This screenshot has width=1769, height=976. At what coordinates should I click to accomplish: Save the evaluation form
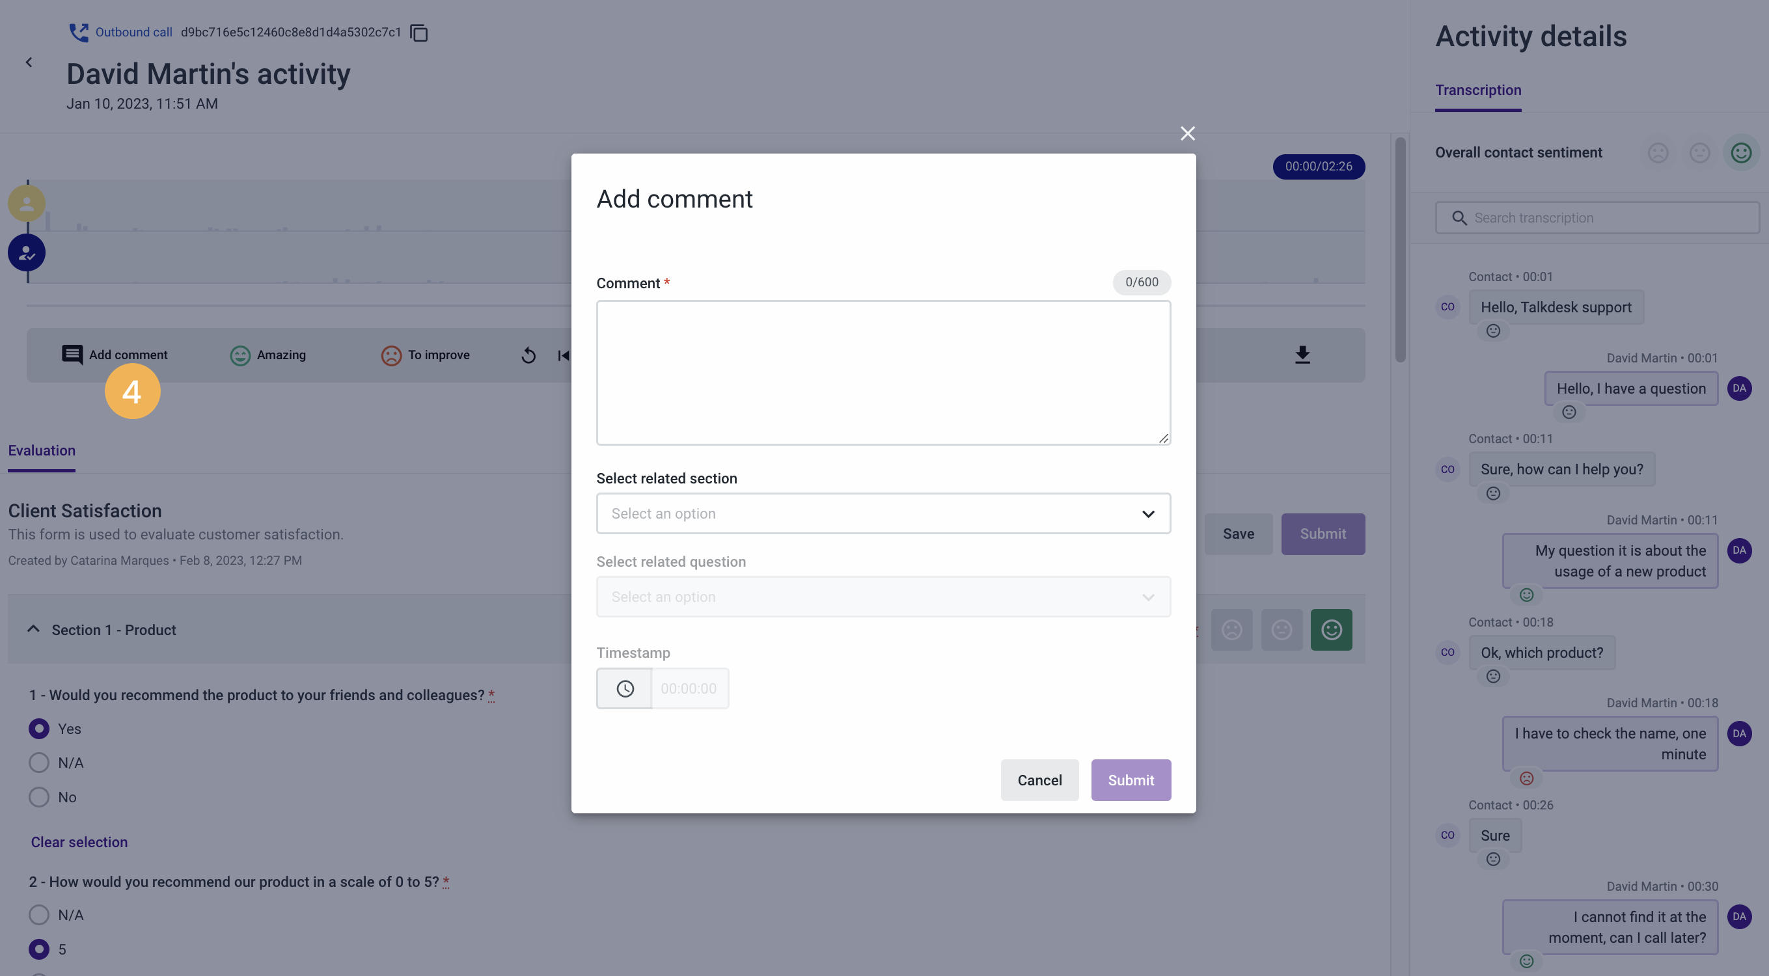(1238, 534)
